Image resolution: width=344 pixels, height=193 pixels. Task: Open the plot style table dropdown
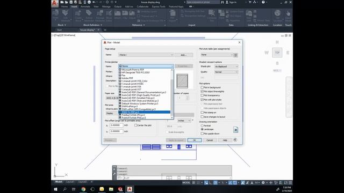point(217,55)
